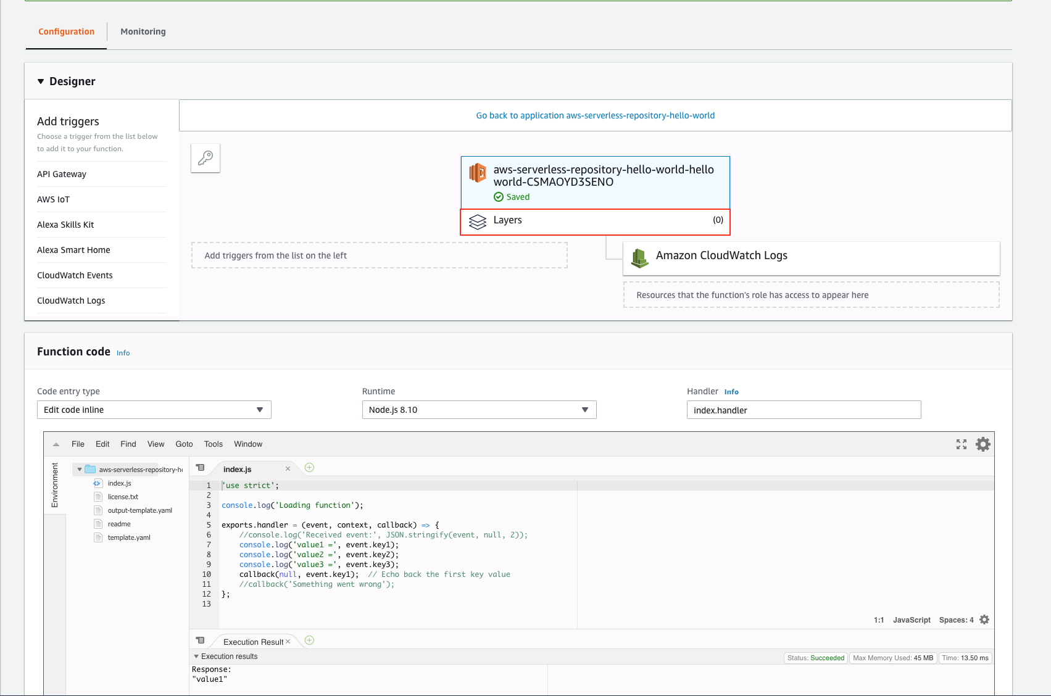1051x696 pixels.
Task: Add a new editor tab next to index.js
Action: pos(310,468)
